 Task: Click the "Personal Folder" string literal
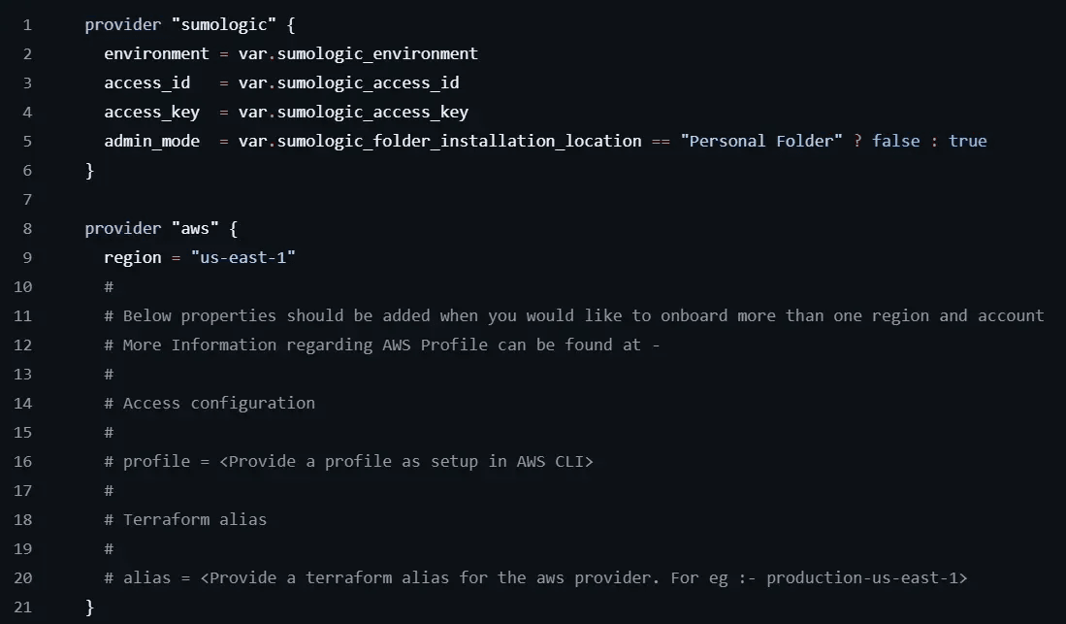pos(761,141)
